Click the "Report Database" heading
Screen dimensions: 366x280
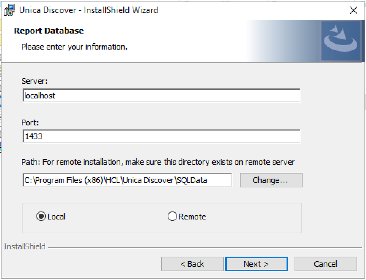(x=49, y=31)
